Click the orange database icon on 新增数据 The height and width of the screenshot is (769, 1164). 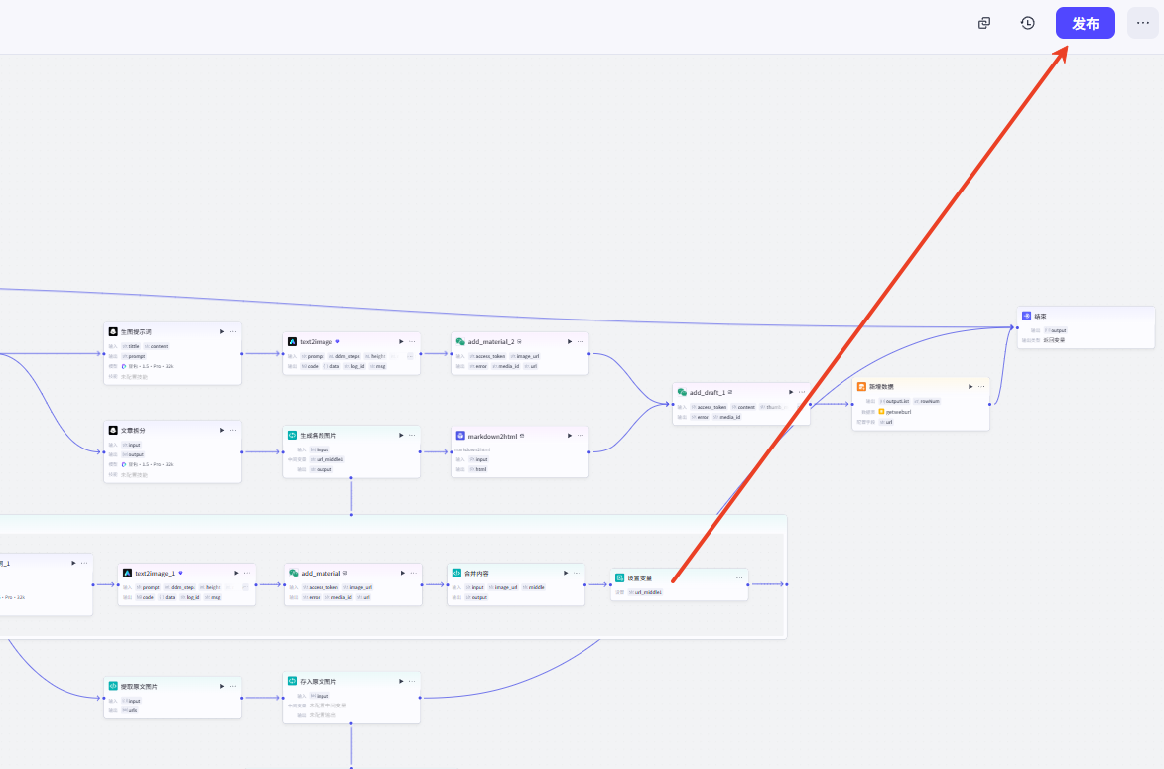(862, 387)
